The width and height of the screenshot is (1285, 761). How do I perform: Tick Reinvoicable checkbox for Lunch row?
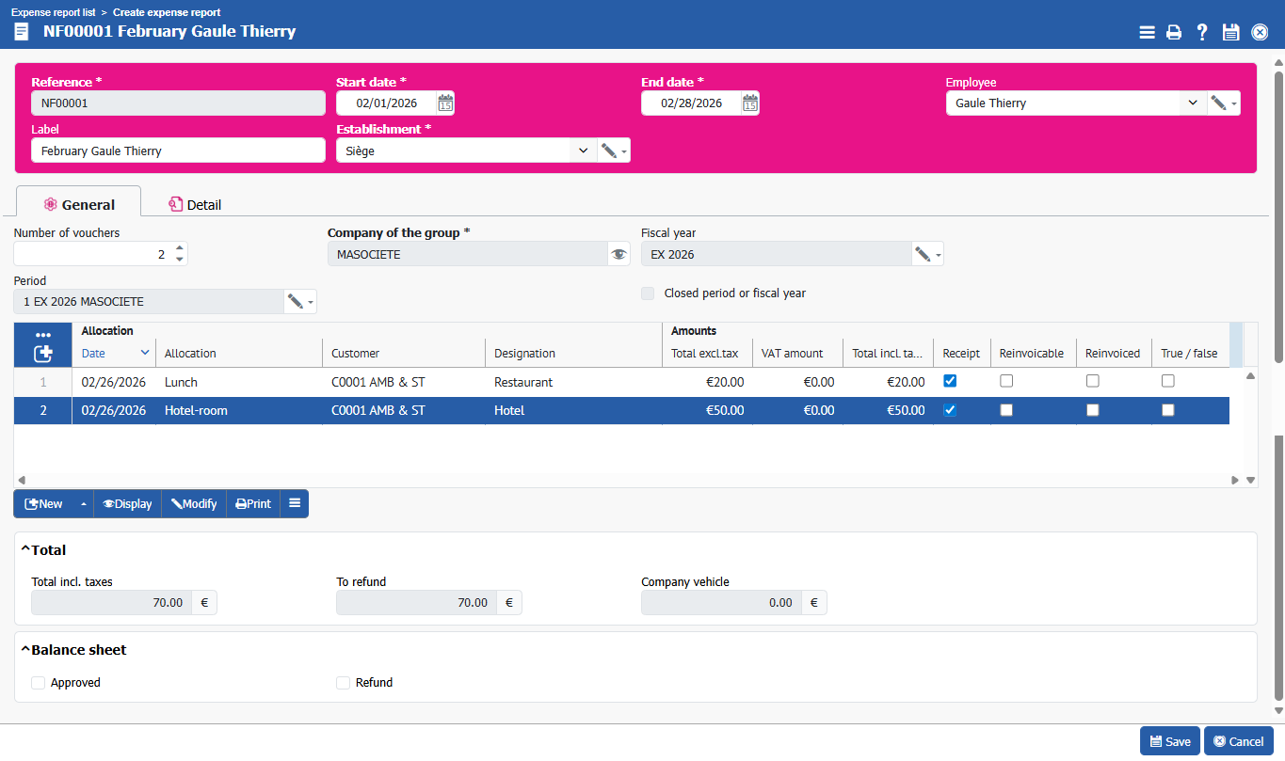point(1006,381)
